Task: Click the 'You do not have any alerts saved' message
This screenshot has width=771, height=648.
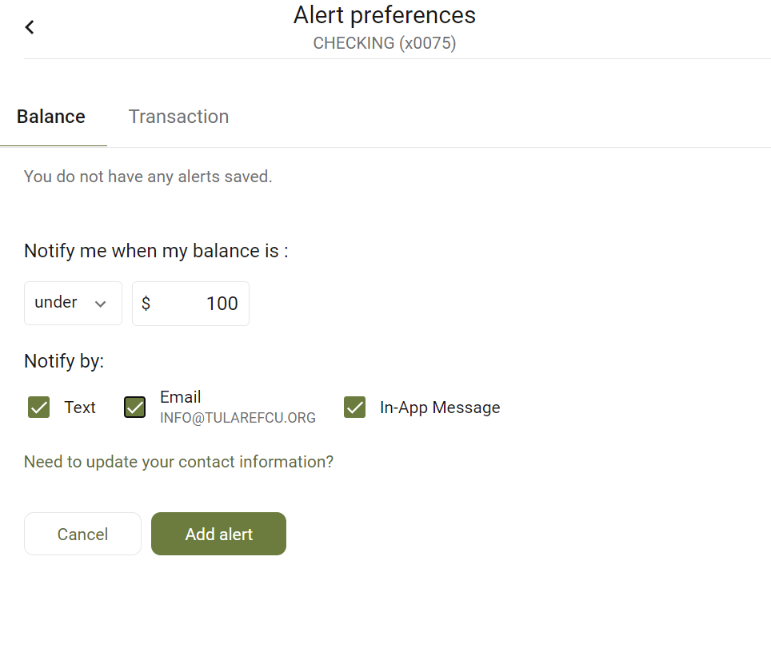Action: 148,177
